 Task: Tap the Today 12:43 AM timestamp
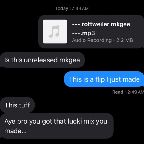click(72, 8)
